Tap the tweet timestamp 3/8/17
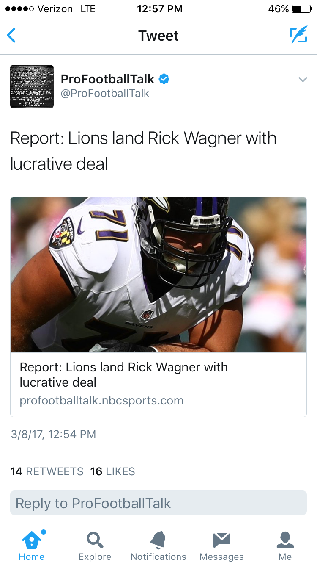Viewport: 317px width, 565px height. point(53,434)
